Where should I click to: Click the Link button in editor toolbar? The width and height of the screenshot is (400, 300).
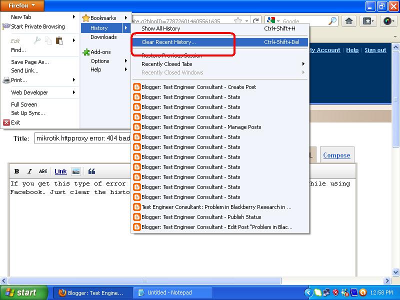click(x=60, y=171)
